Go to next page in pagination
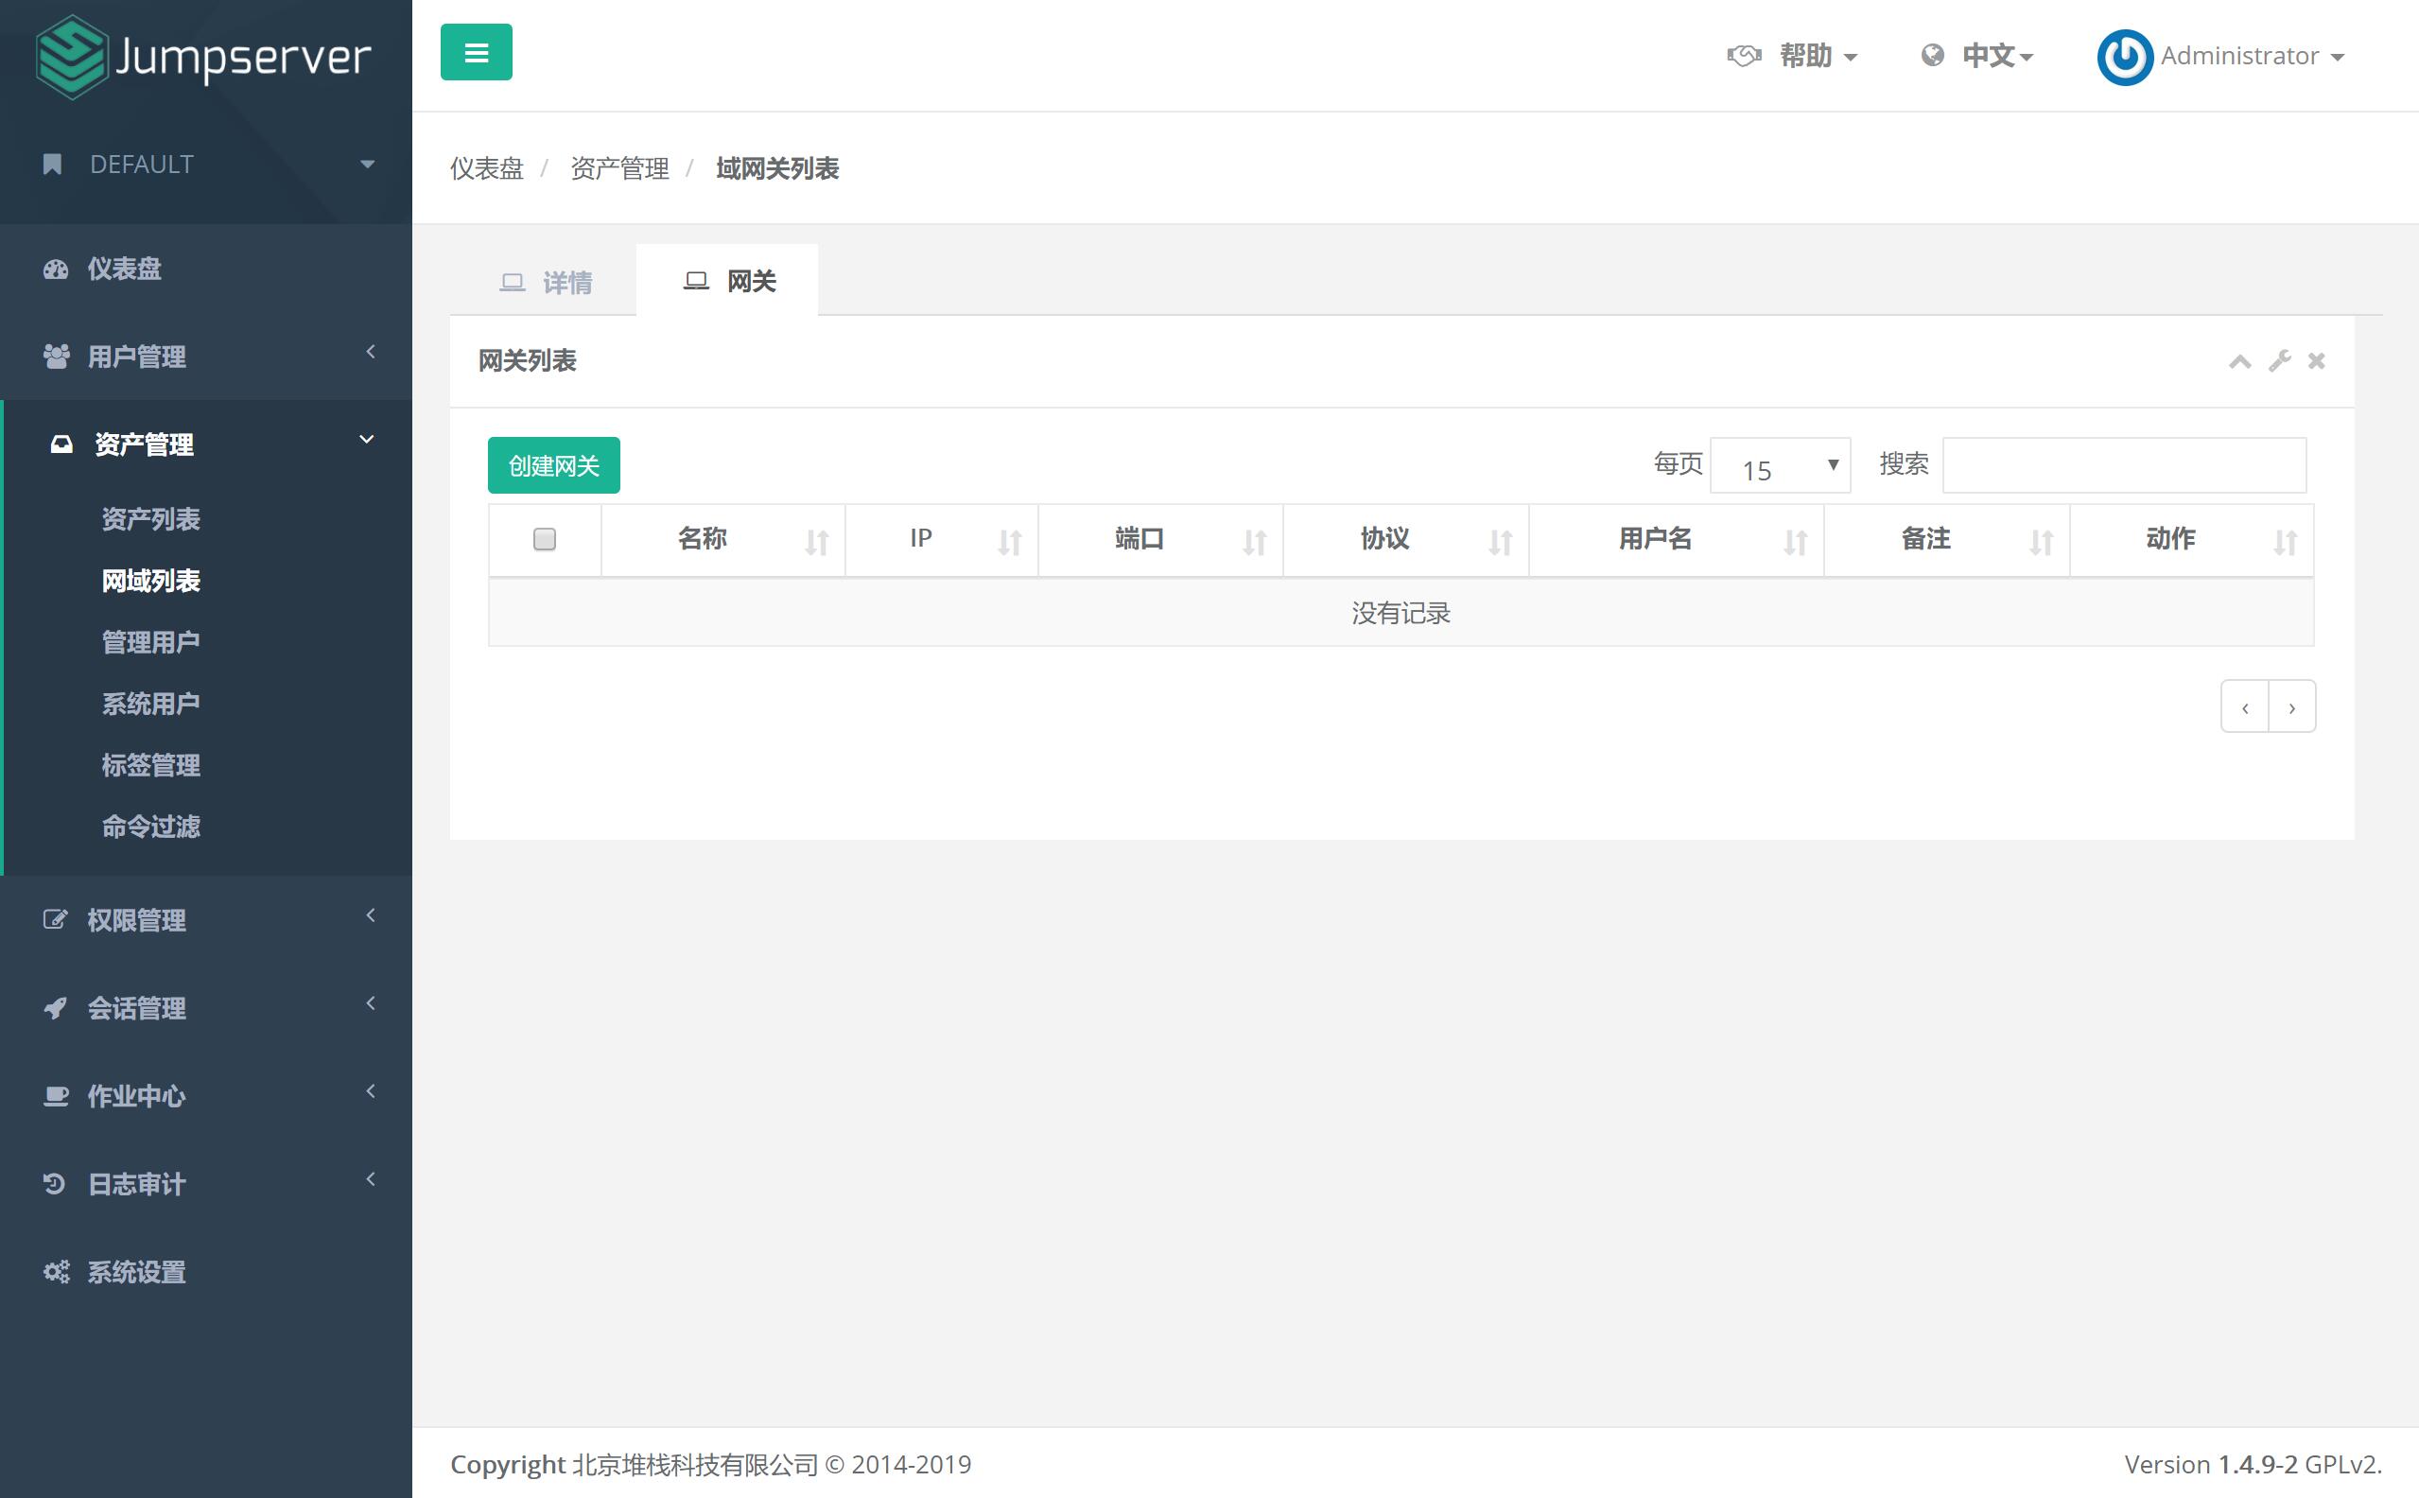Screen dimensions: 2419x1498 pos(2292,706)
